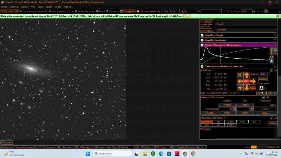The width and height of the screenshot is (281, 158).
Task: Open File Explorer from the taskbar
Action: 145,154
